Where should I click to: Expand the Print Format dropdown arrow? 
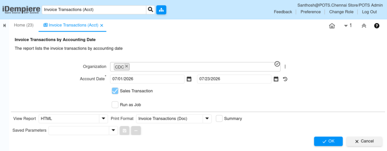(x=207, y=118)
